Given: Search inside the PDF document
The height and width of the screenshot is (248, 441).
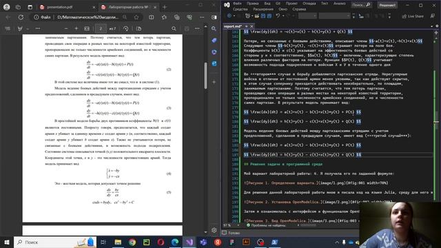Looking at the screenshot, I should click(174, 29).
